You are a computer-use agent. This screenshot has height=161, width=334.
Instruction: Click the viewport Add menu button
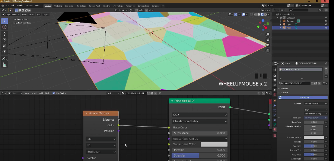coord(39,14)
